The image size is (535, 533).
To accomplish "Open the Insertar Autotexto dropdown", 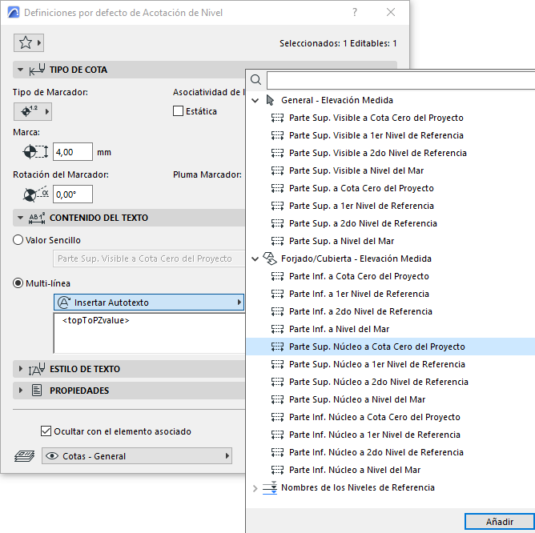I will (149, 303).
